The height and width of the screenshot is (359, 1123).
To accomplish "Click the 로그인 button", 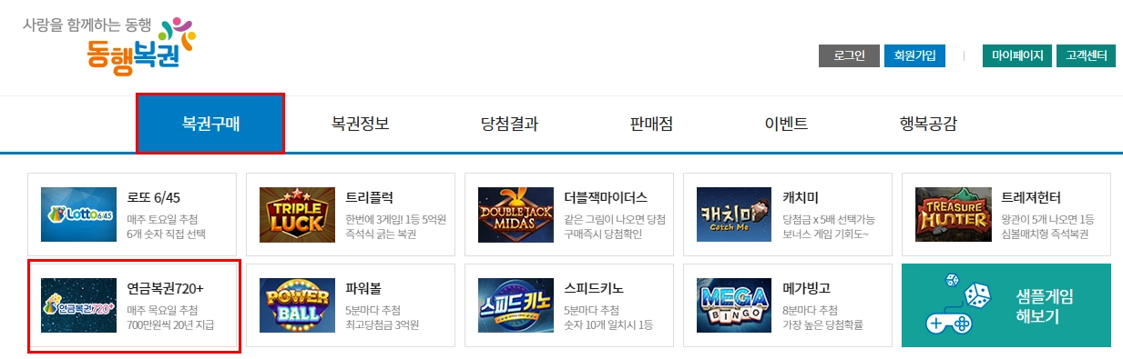I will pos(848,55).
